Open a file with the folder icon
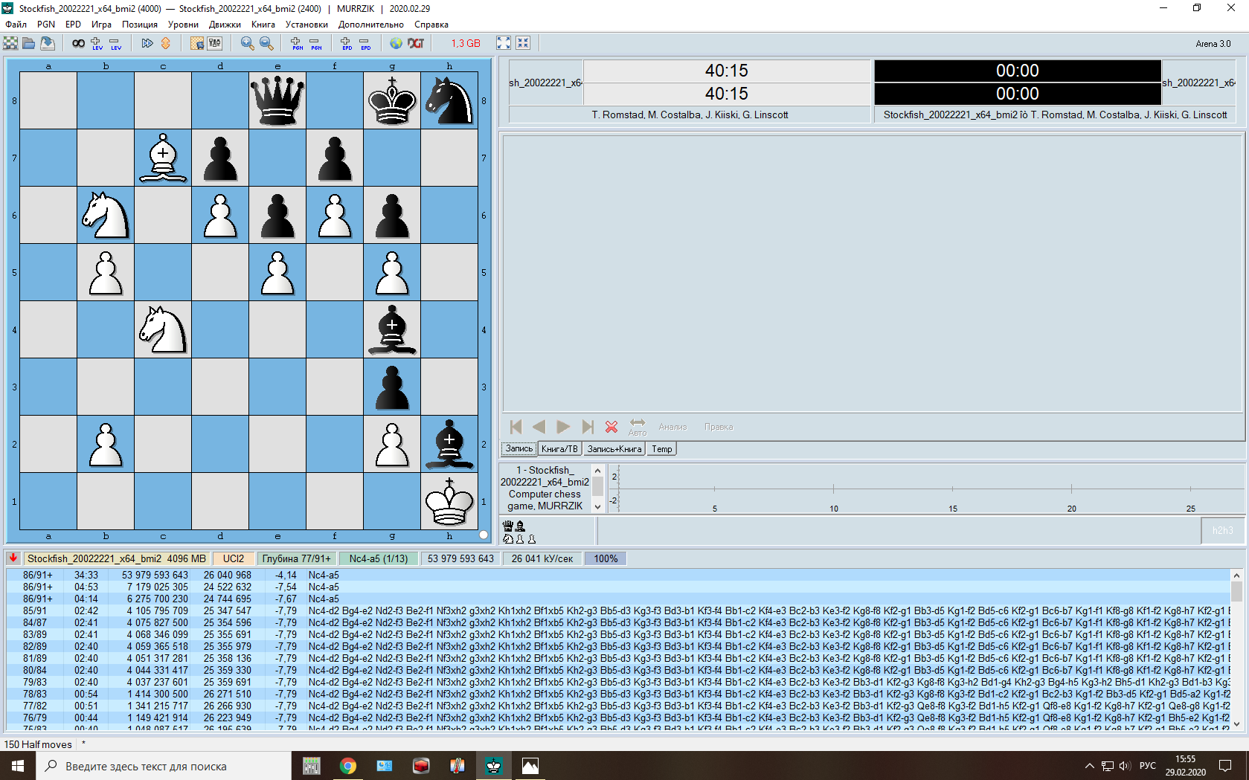This screenshot has height=780, width=1249. point(29,43)
